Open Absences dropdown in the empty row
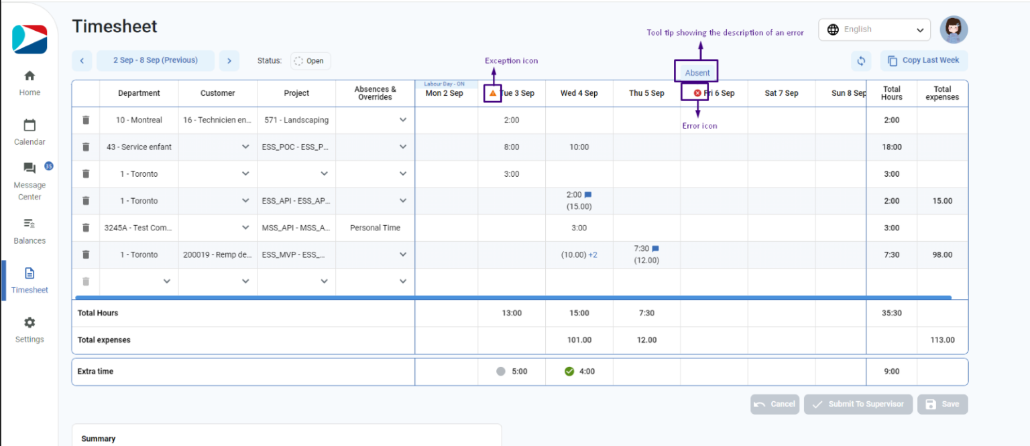The image size is (1030, 446). tap(403, 281)
